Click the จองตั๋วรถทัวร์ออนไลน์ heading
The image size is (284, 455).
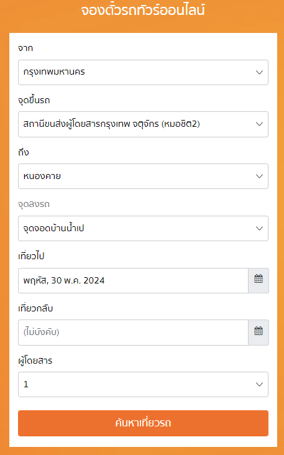coord(143,11)
